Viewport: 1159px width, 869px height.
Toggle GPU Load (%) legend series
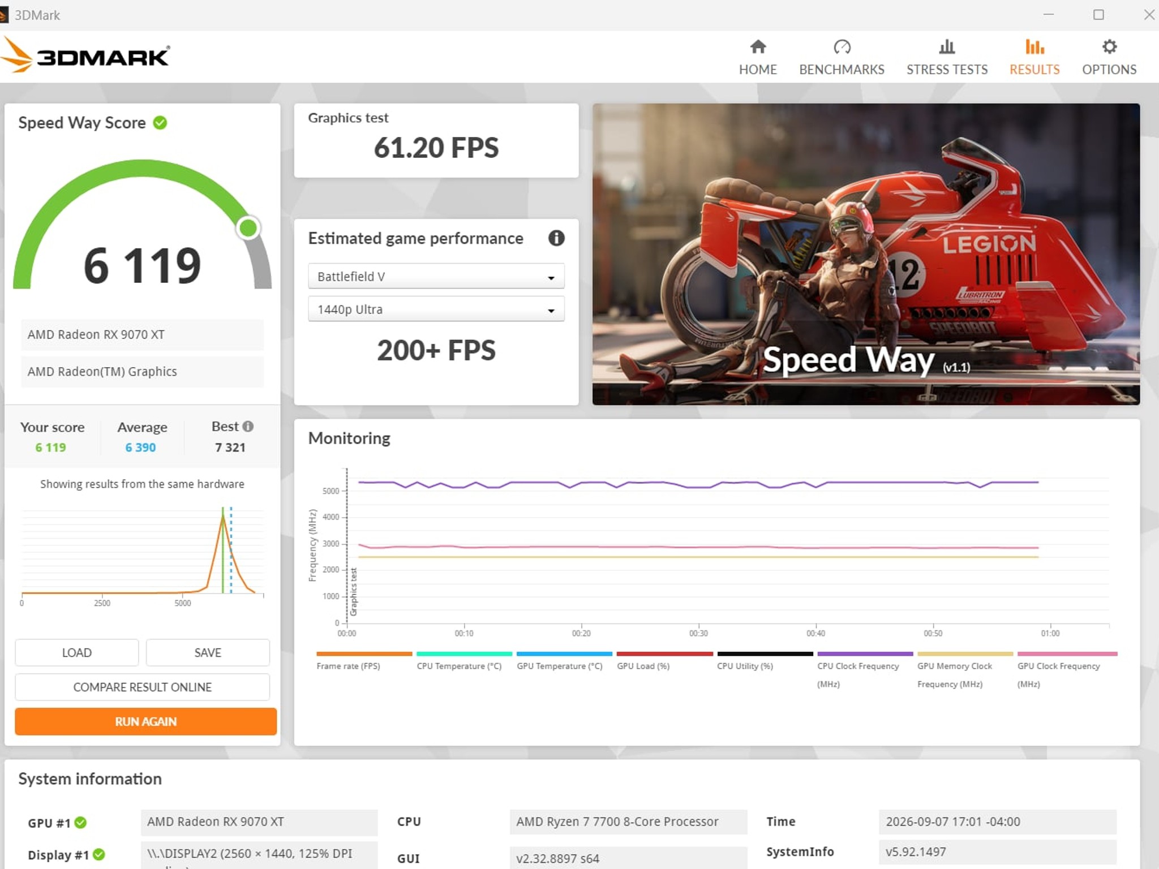click(664, 661)
